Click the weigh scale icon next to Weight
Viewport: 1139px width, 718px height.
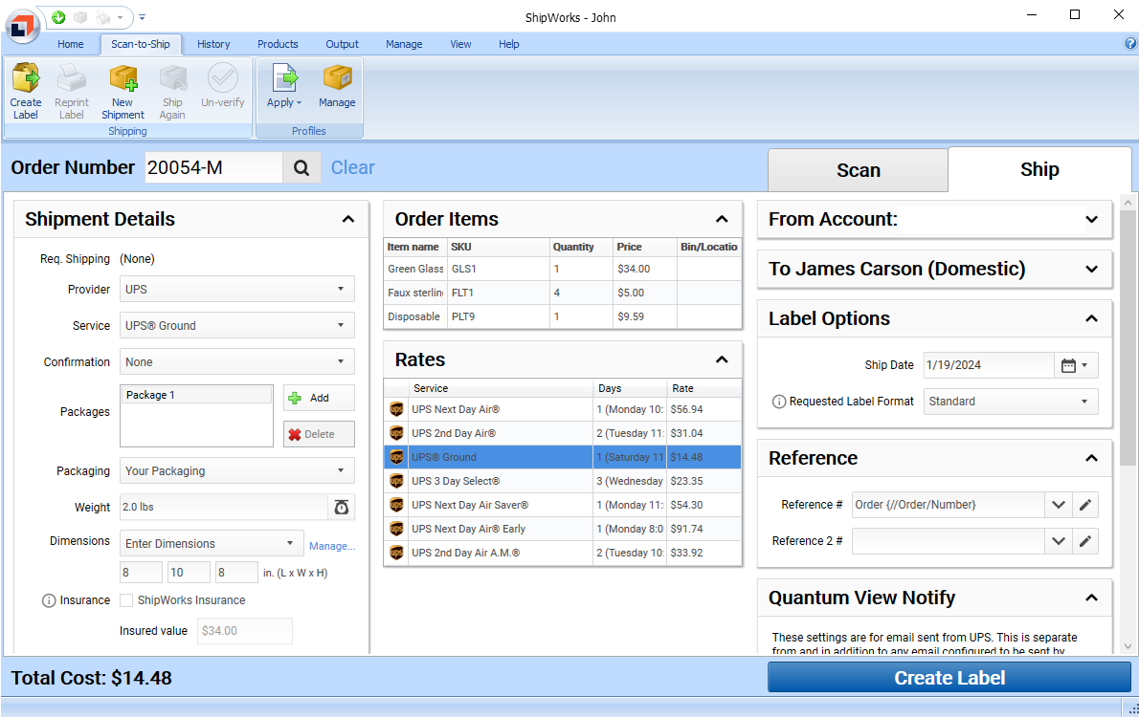342,507
